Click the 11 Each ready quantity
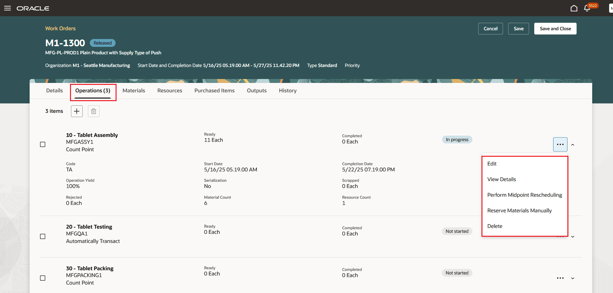Screen dimensions: 613x293 click(214, 140)
